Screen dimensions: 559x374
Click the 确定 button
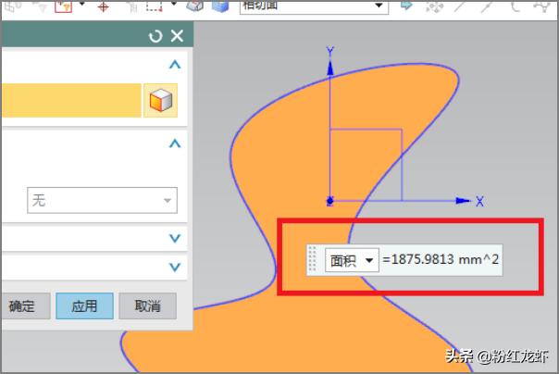click(x=22, y=305)
